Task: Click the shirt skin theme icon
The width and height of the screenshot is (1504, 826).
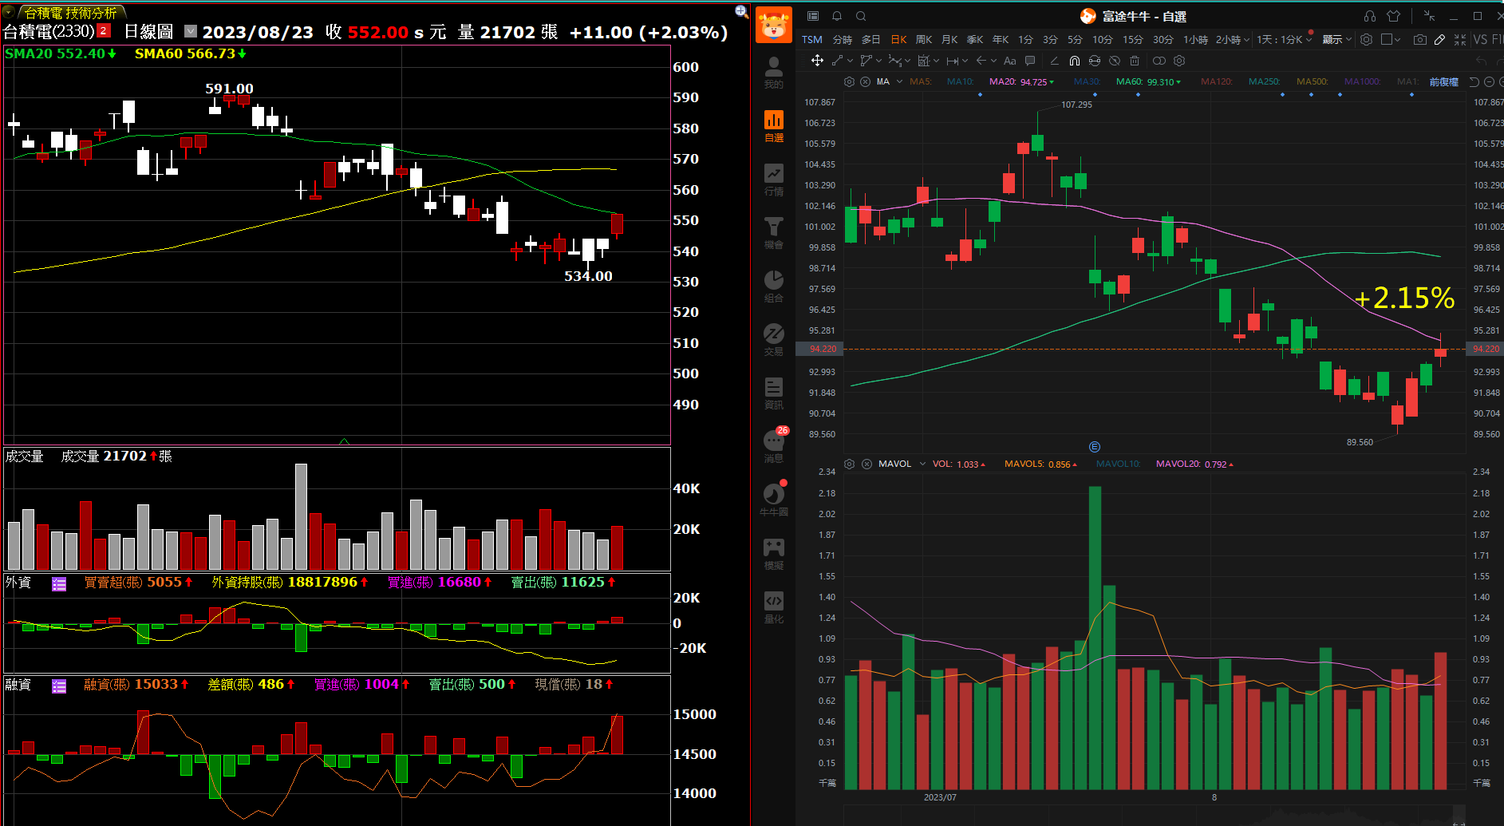Action: (1394, 16)
